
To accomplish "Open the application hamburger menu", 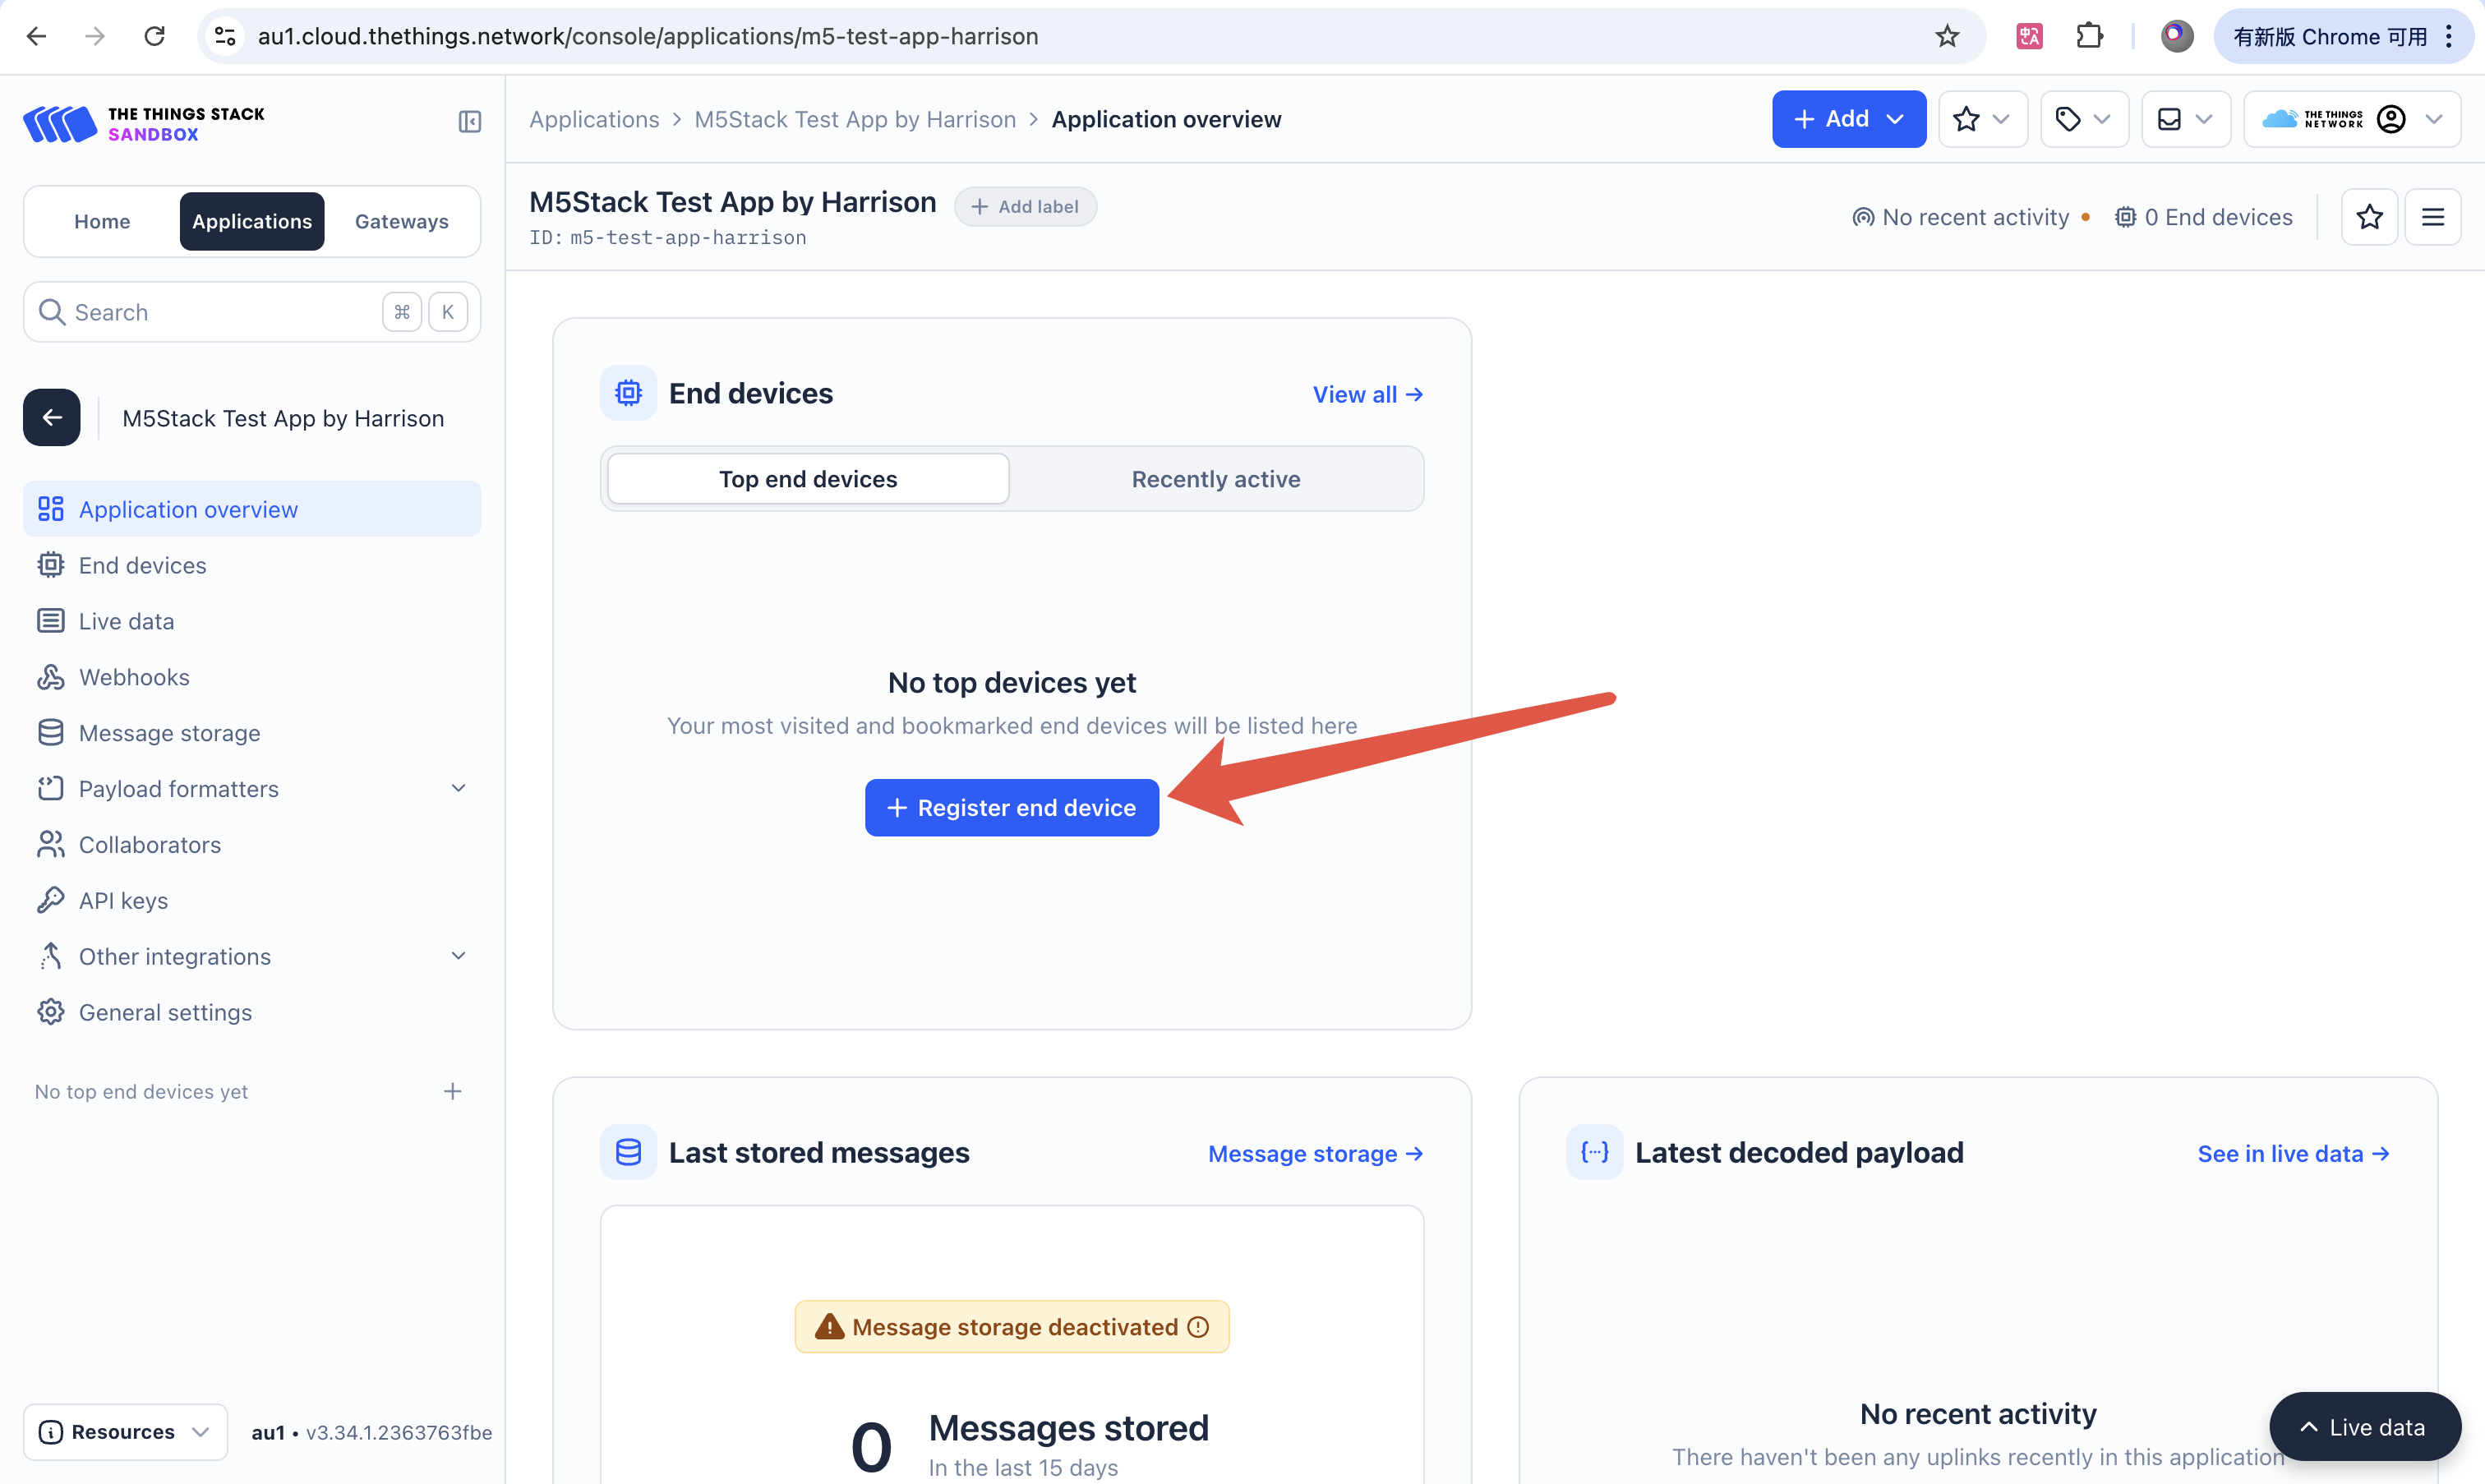I will pos(2433,217).
